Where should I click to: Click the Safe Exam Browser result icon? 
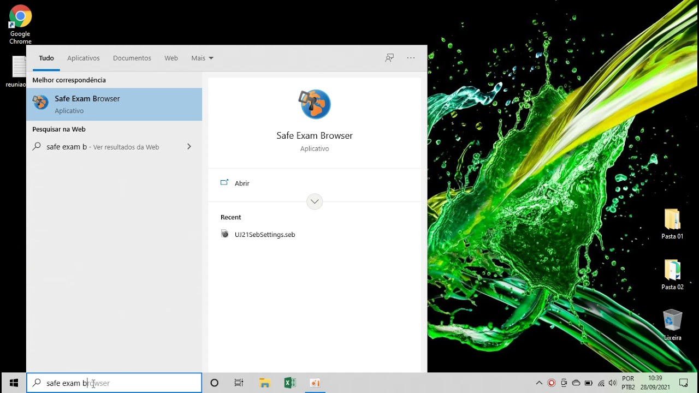point(40,102)
